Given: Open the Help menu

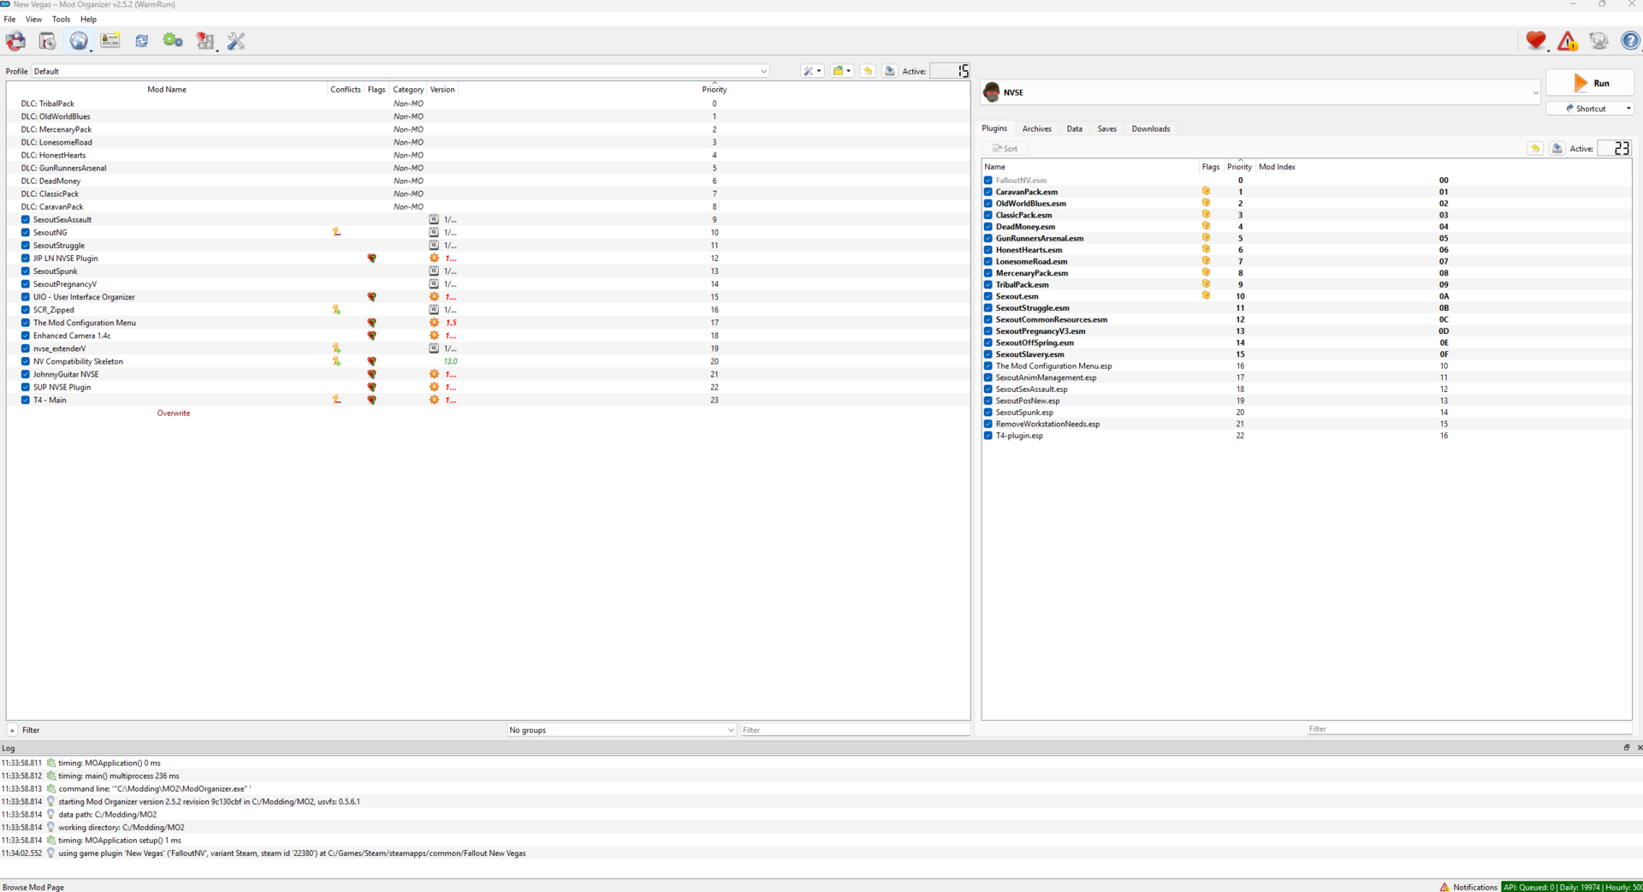Looking at the screenshot, I should (x=88, y=19).
